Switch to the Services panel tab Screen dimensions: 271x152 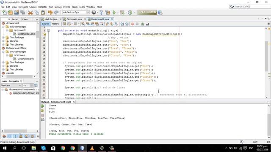coord(16,19)
